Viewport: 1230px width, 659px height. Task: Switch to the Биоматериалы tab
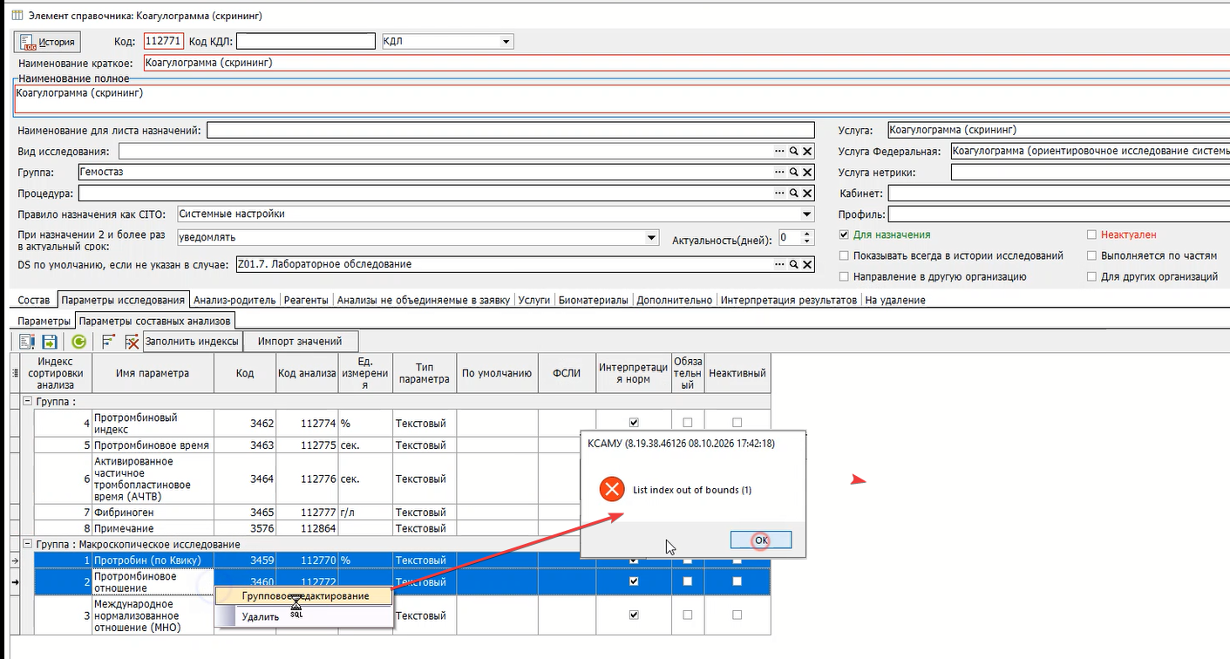tap(592, 300)
